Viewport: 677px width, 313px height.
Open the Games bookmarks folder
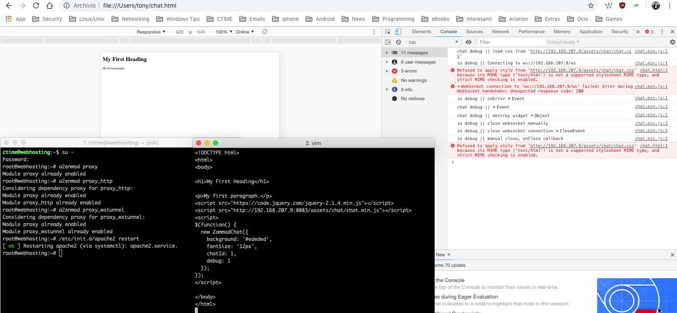pyautogui.click(x=609, y=19)
